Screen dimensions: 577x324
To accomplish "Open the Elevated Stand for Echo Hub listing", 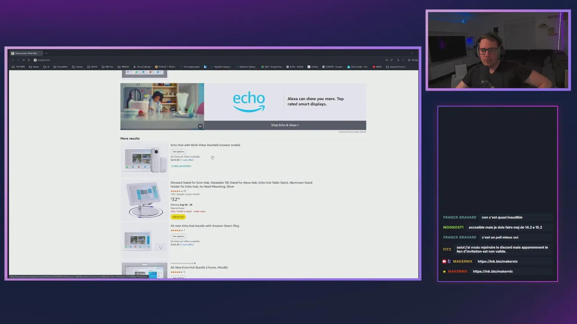I will pyautogui.click(x=241, y=184).
